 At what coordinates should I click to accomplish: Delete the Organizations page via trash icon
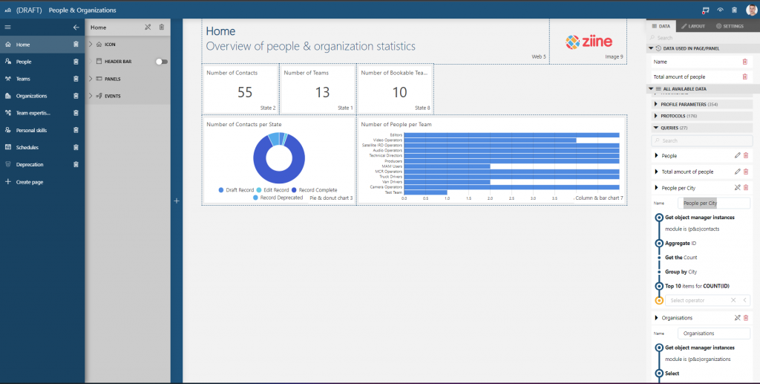point(76,96)
